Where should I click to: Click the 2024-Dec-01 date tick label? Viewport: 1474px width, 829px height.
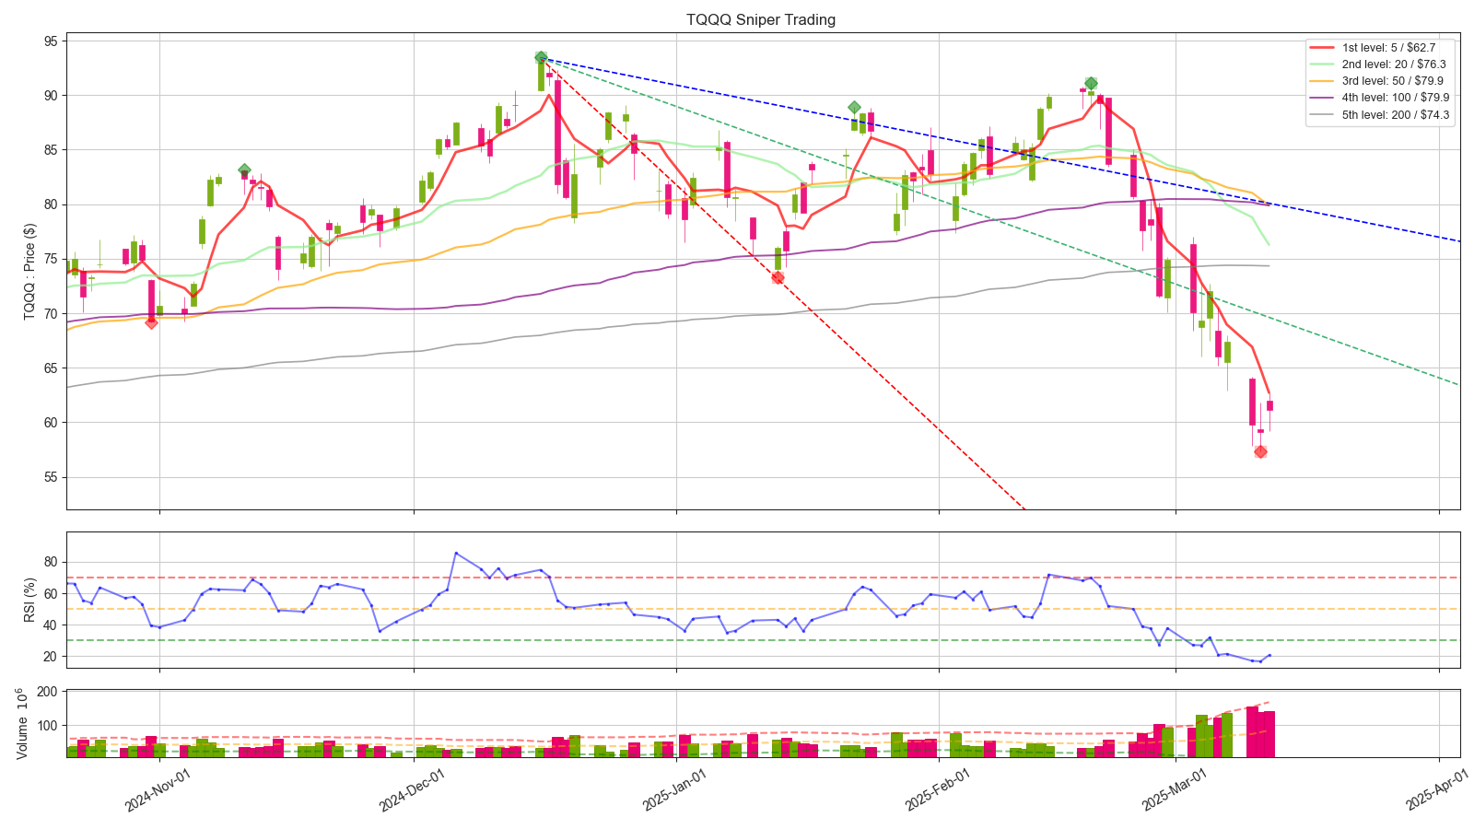[412, 789]
